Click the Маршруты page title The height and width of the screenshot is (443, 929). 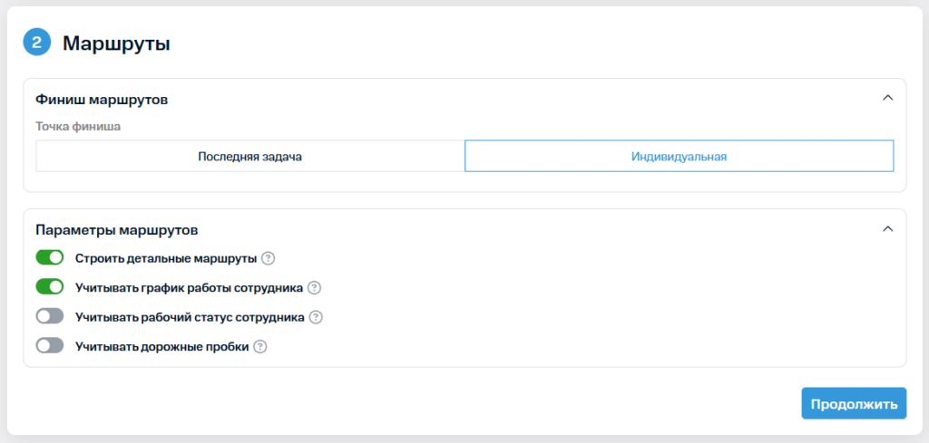click(116, 43)
